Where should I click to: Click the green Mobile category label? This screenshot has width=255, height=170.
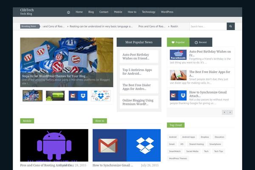pos(27,121)
